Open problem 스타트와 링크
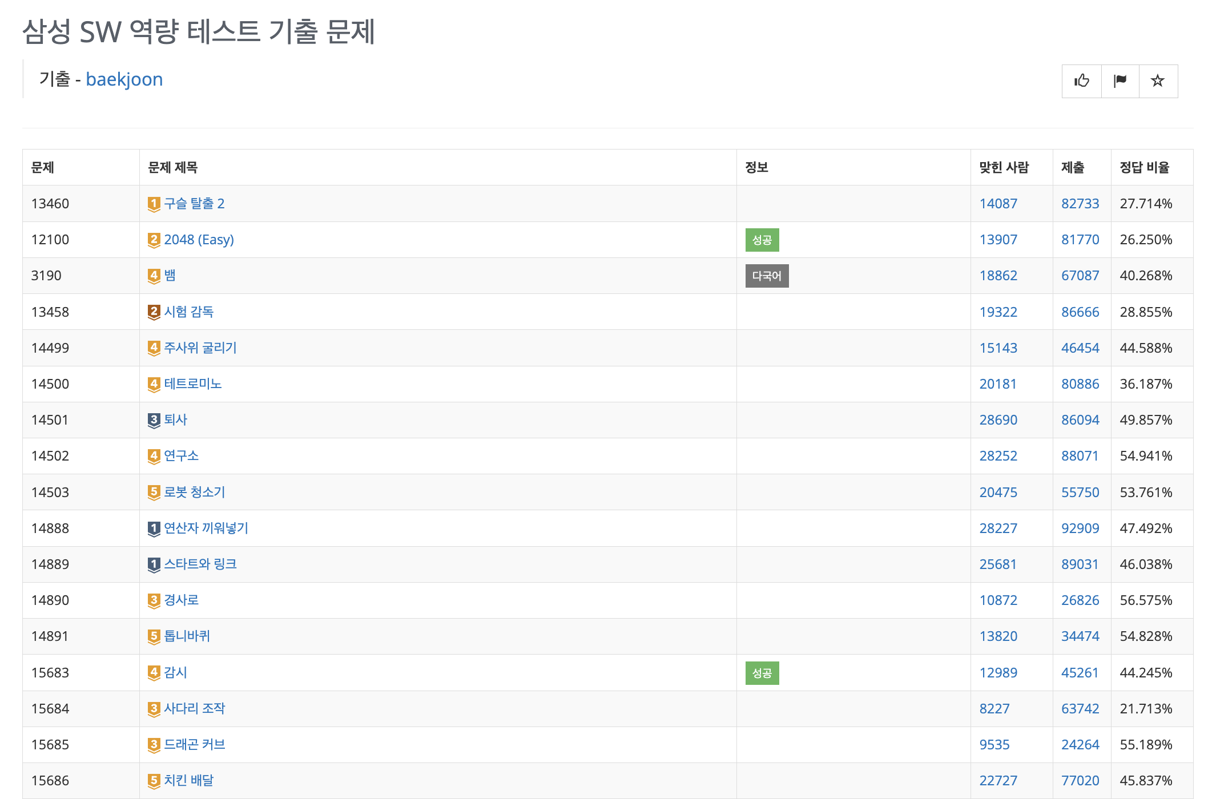This screenshot has height=799, width=1208. click(200, 564)
